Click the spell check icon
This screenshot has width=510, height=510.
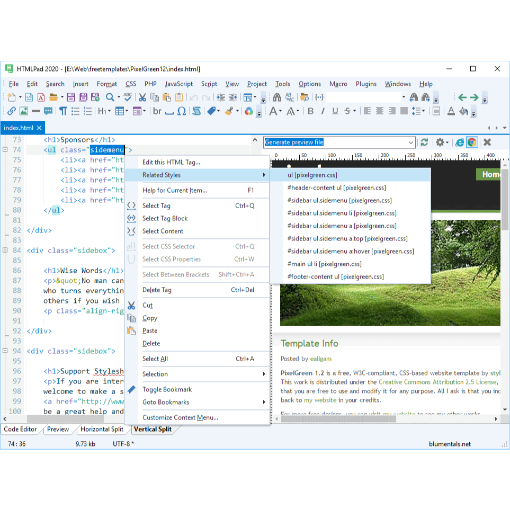click(x=128, y=97)
